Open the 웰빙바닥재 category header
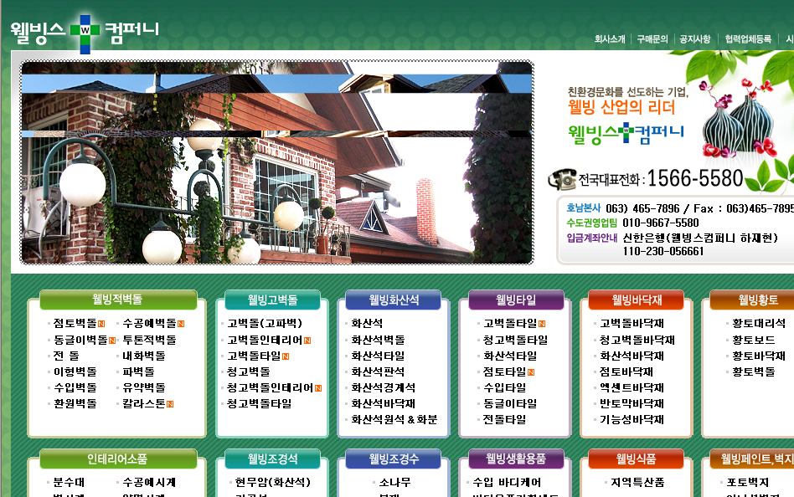This screenshot has height=497, width=794. point(637,300)
